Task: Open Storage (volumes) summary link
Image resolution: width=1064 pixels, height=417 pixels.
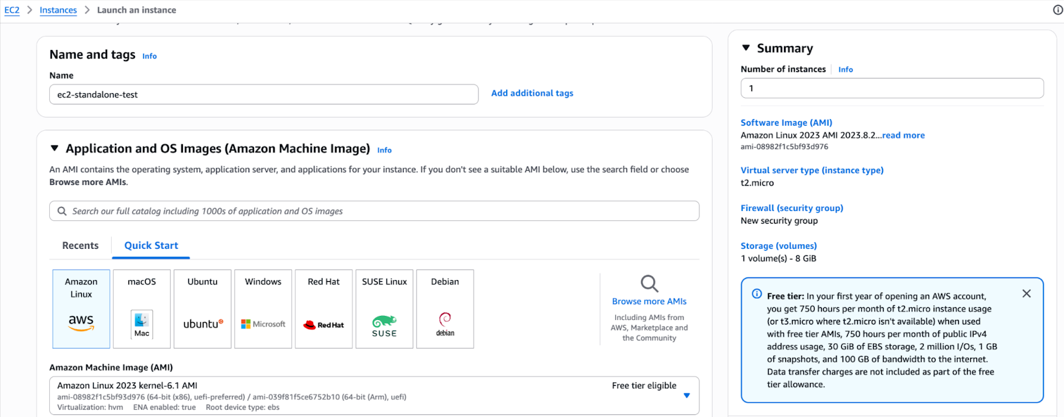Action: [779, 246]
